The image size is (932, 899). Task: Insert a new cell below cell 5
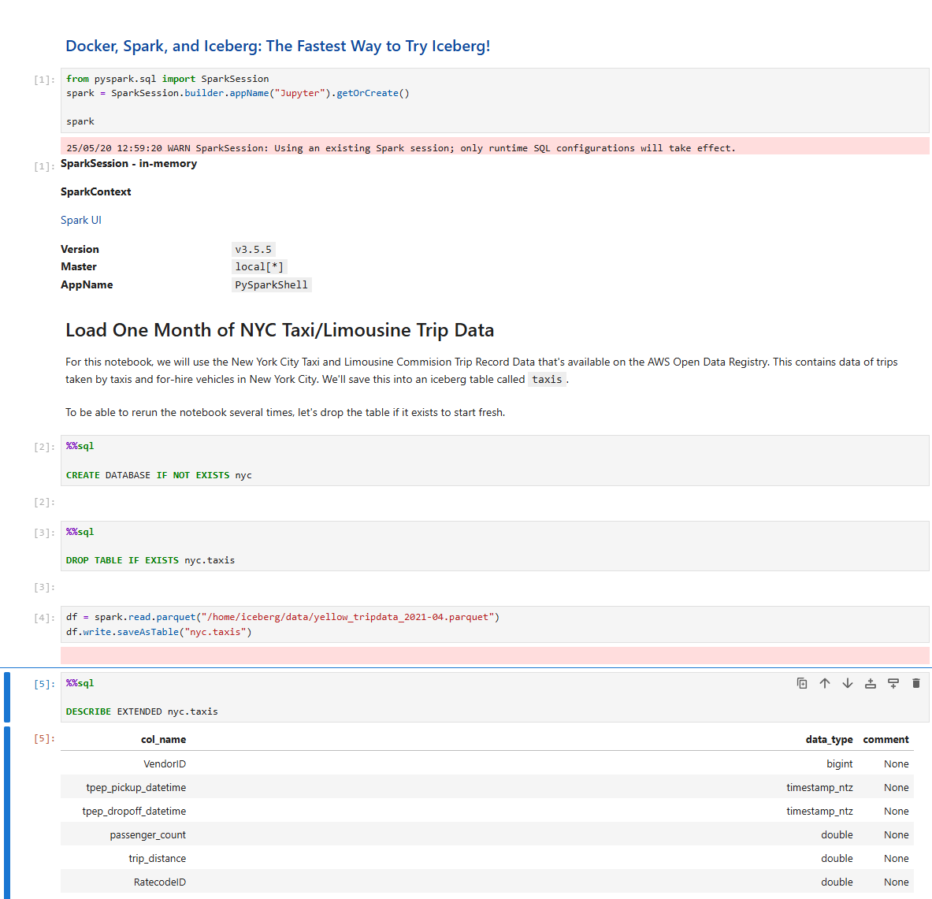coord(893,683)
